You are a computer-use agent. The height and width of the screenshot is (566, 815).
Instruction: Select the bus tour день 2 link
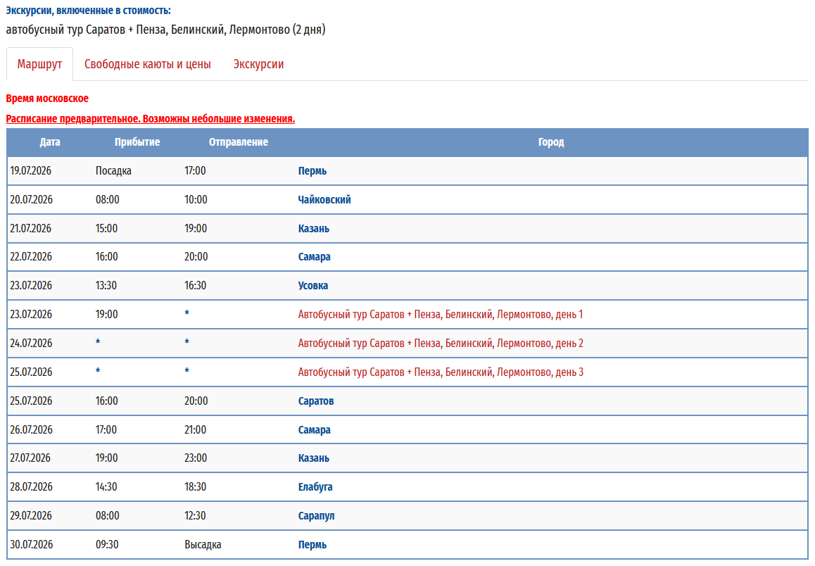[x=440, y=344]
